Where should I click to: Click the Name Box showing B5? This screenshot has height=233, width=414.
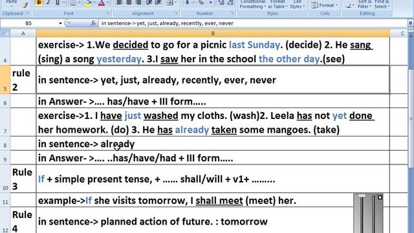pyautogui.click(x=28, y=23)
